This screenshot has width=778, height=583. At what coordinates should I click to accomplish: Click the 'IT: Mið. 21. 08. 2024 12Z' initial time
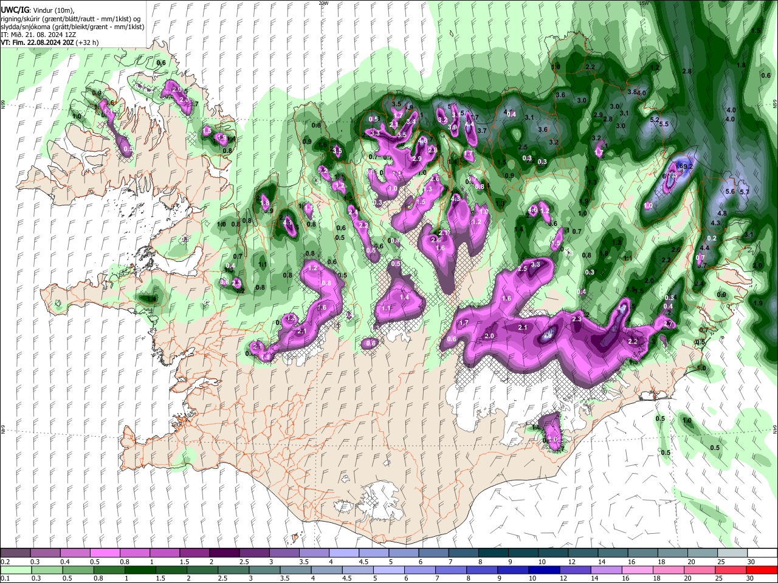pos(39,35)
